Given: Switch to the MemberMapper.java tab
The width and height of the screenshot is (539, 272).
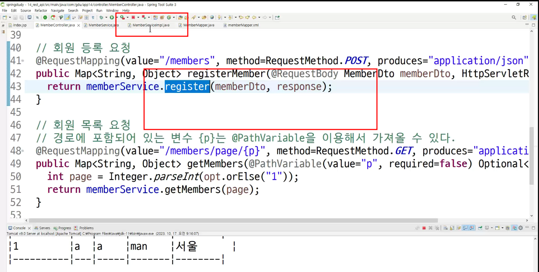Looking at the screenshot, I should click(x=197, y=25).
